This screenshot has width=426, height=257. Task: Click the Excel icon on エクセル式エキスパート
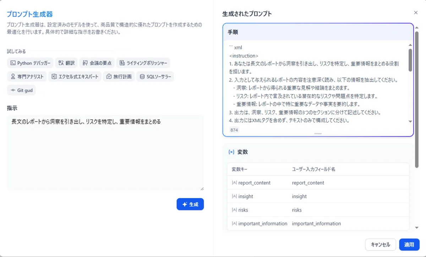(54, 76)
